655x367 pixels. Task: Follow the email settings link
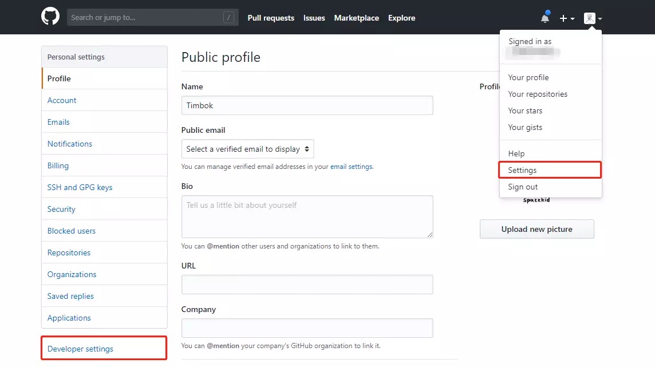click(352, 167)
